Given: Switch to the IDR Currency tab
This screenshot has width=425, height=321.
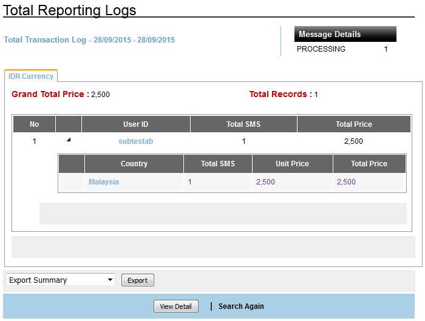Looking at the screenshot, I should click(31, 76).
